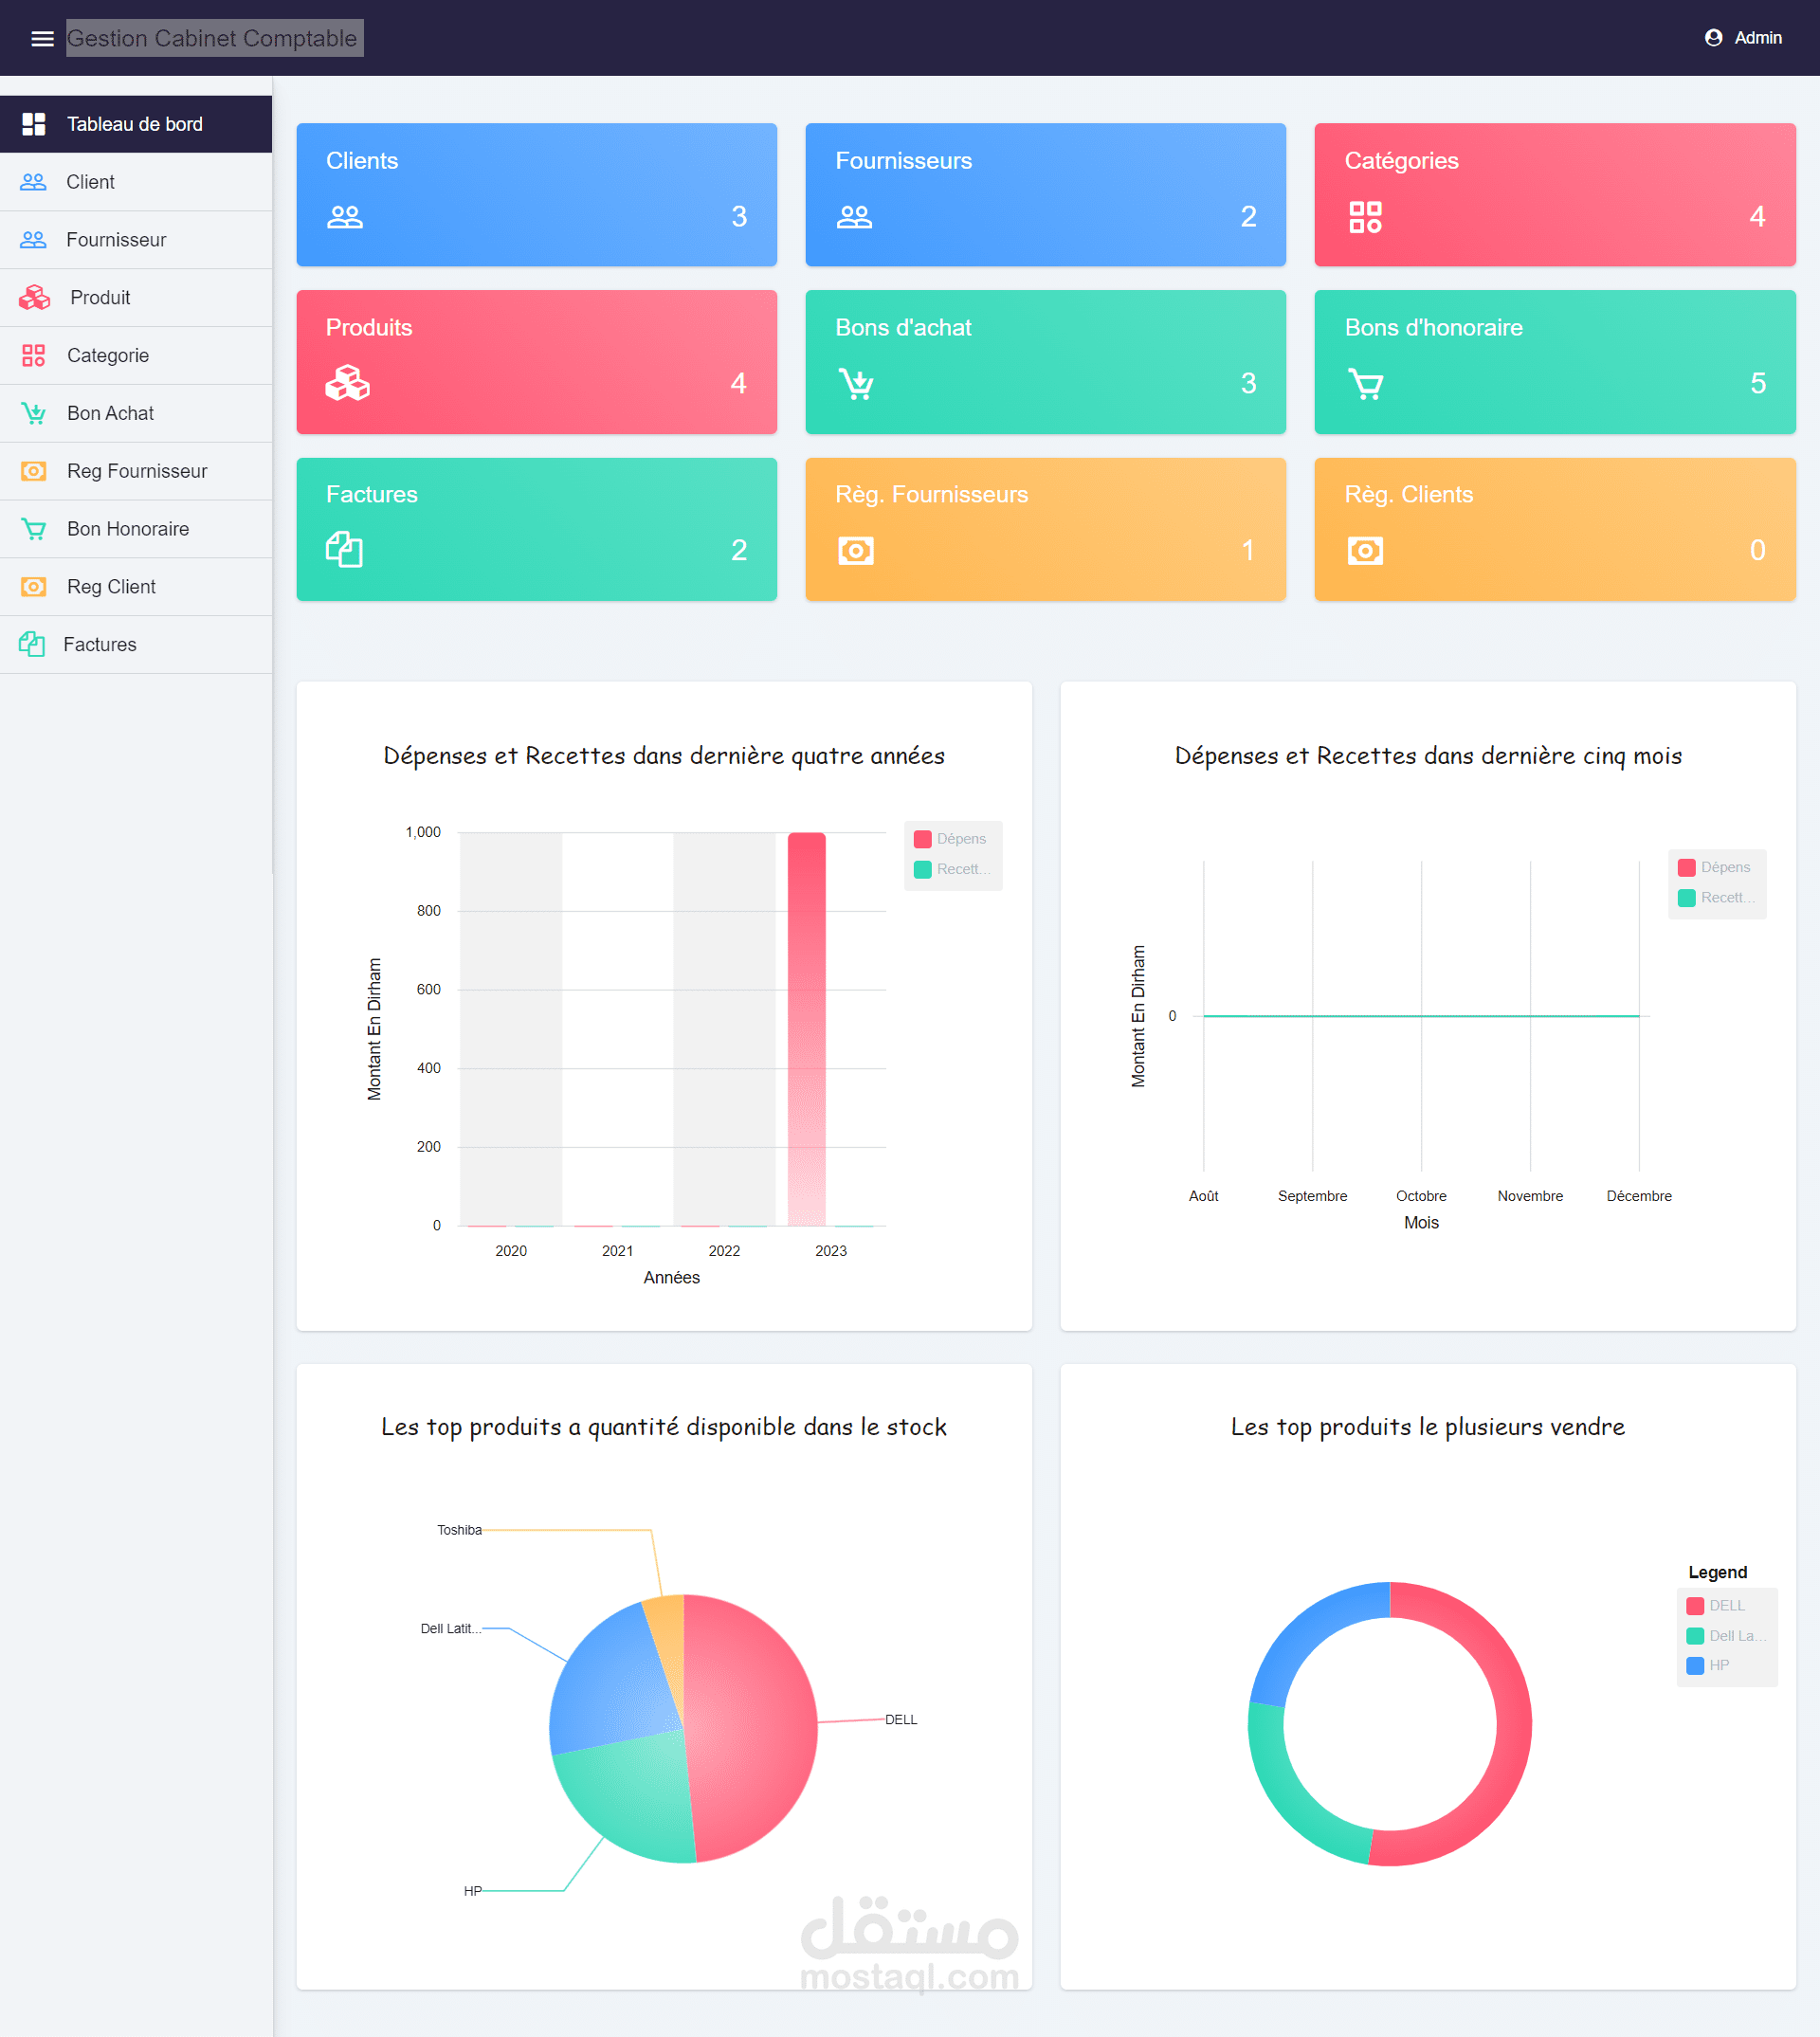The width and height of the screenshot is (1820, 2037).
Task: Click the Bon Honoraire cart icon in sidebar
Action: [x=34, y=529]
